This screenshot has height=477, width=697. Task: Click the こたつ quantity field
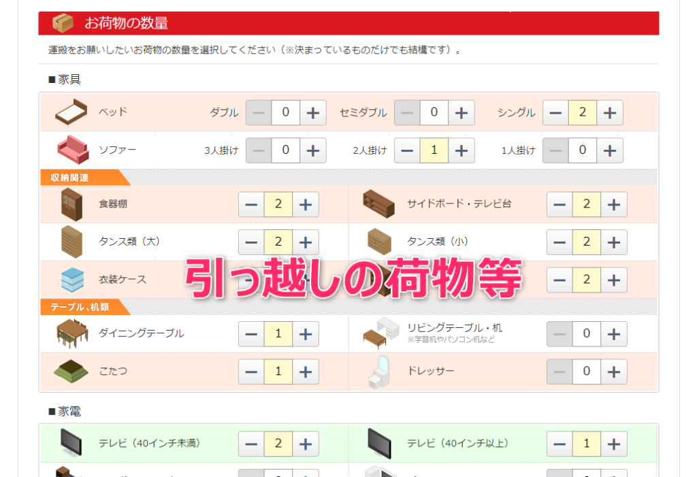pyautogui.click(x=278, y=372)
